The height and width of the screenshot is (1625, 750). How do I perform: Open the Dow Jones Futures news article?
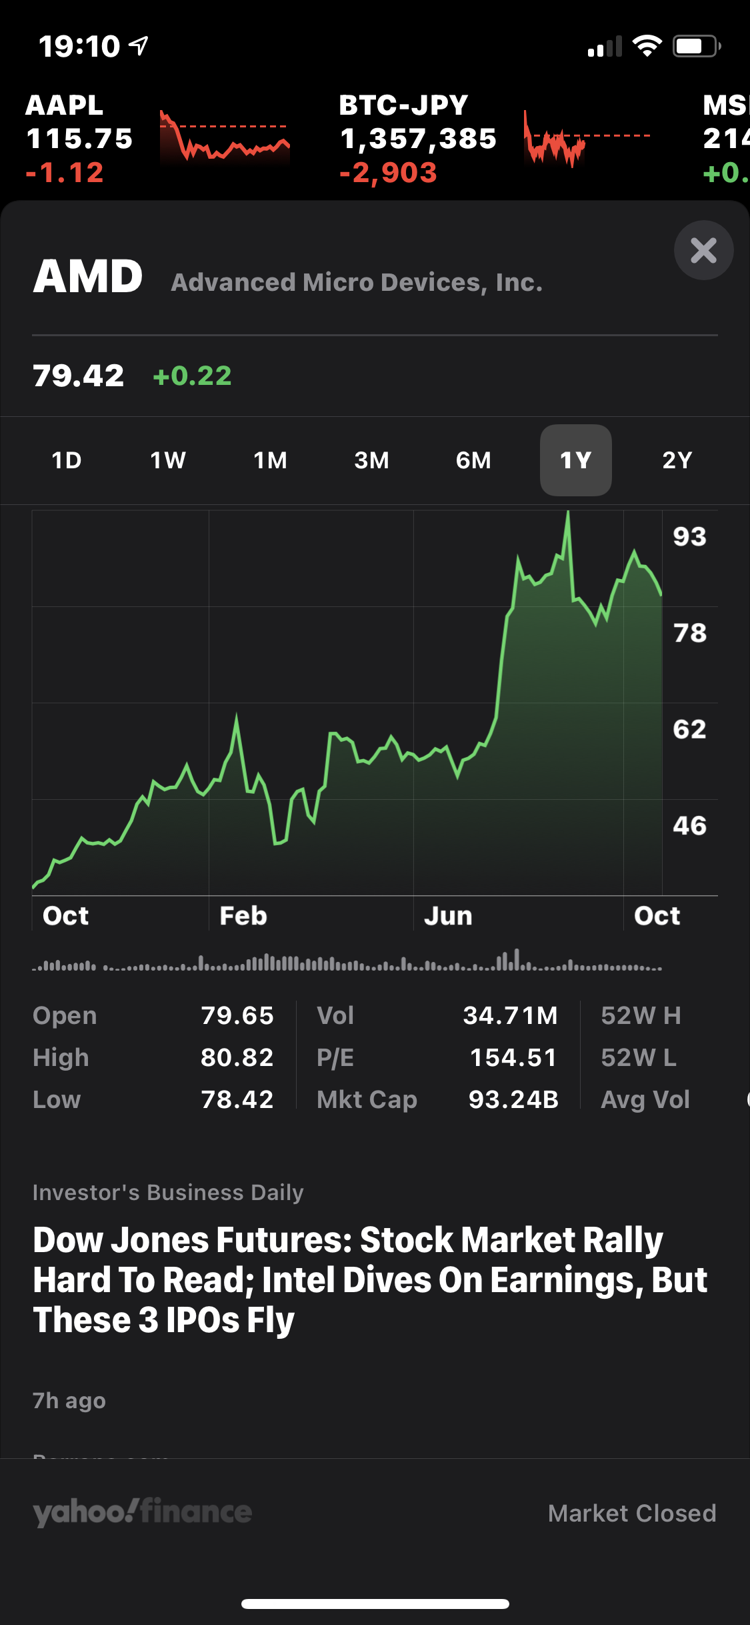370,1279
